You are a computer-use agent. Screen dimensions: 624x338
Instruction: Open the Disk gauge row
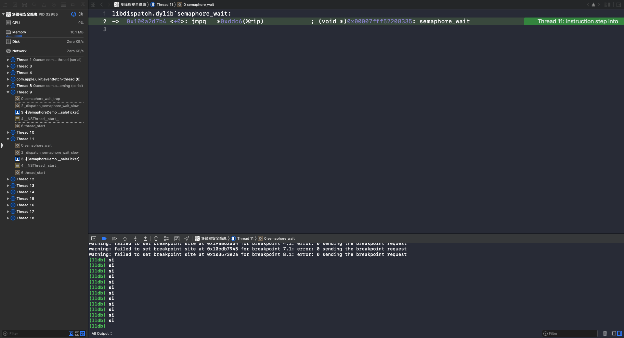click(45, 42)
